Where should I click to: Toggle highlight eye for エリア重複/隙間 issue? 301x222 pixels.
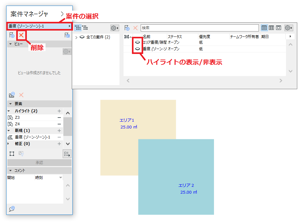pos(138,42)
